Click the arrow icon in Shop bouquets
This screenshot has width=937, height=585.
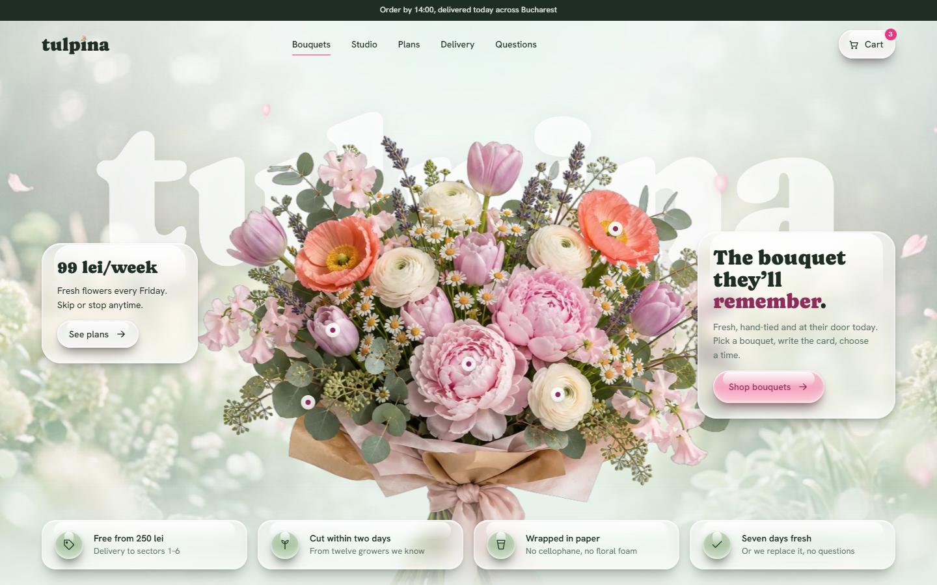(803, 387)
